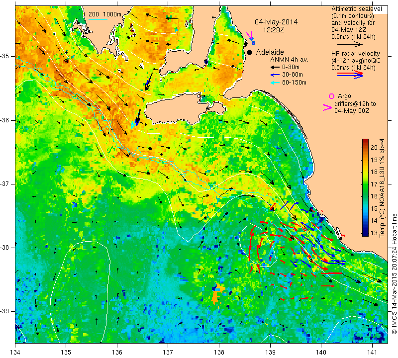Click the 'drifters@12h to' legend text
This screenshot has width=398, height=358.
(355, 104)
